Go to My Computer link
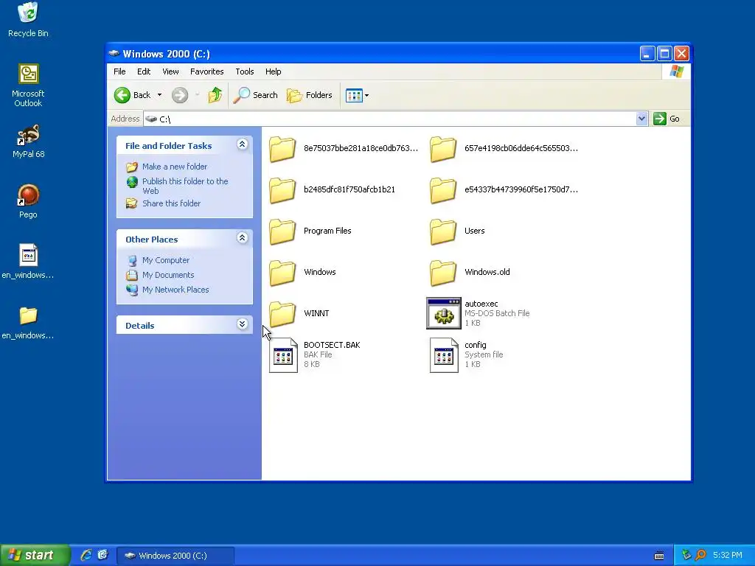Screen dimensions: 755x566 166,260
